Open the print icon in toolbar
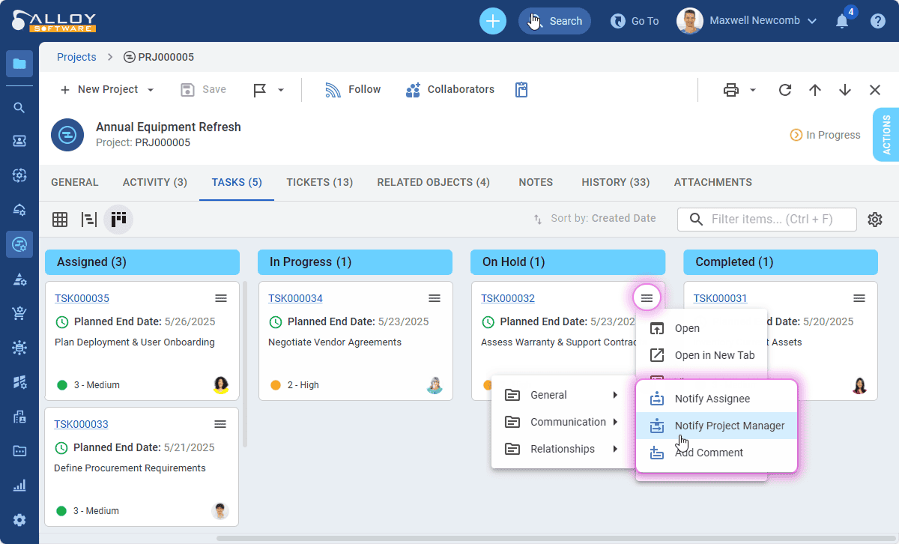Viewport: 899px width, 544px height. click(731, 90)
